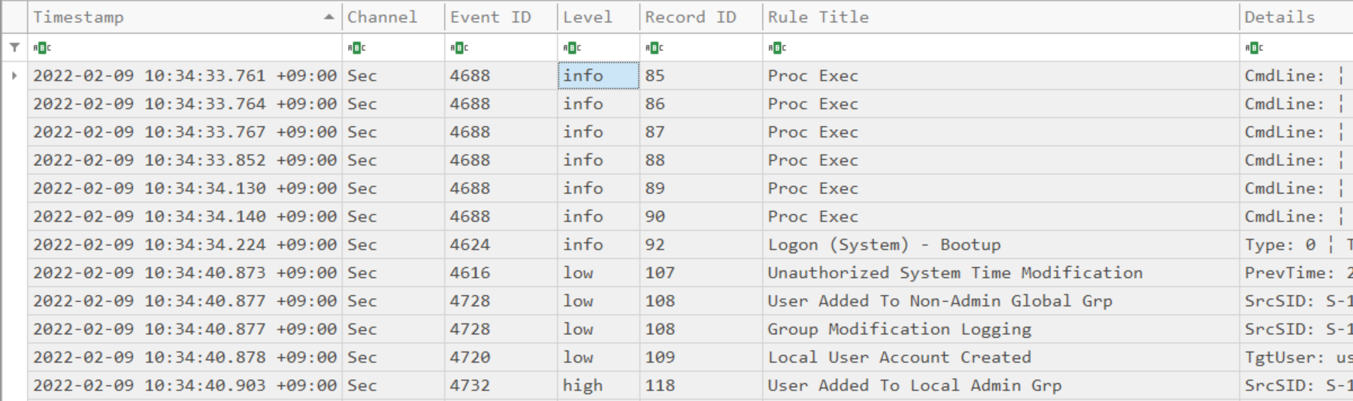Open the Channel filter condition ABC icon
1353x401 pixels.
[356, 48]
